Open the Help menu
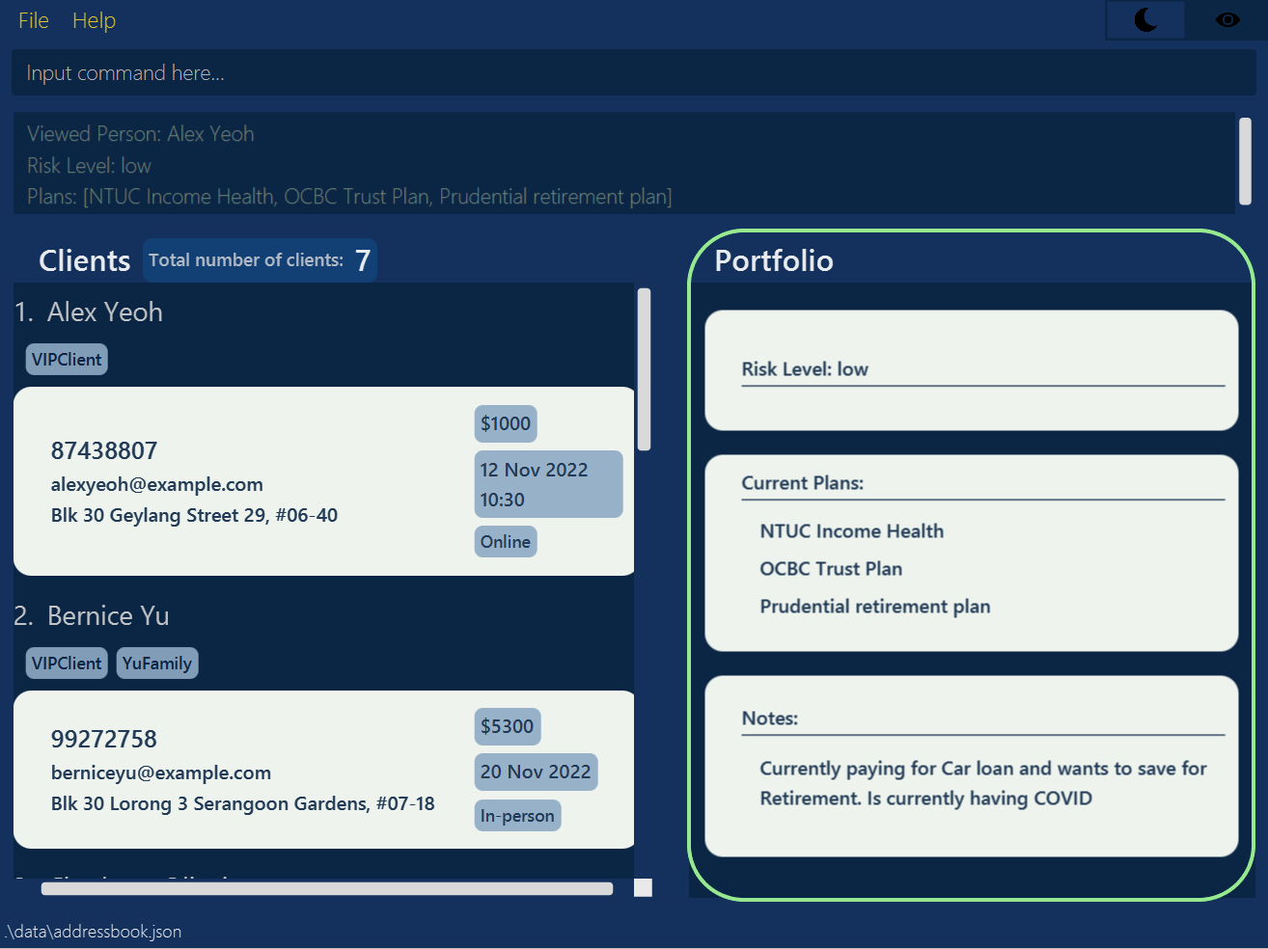Screen dimensions: 1268x949 (x=94, y=20)
